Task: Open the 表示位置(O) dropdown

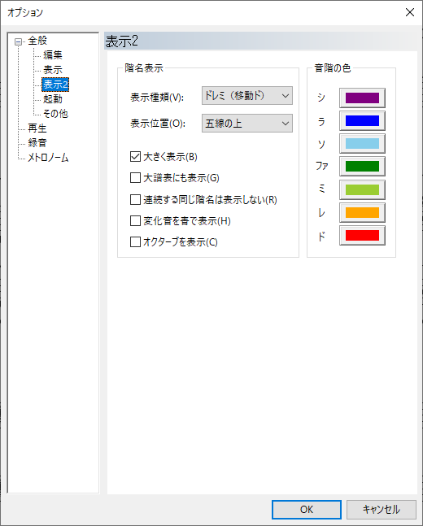Action: pyautogui.click(x=247, y=124)
